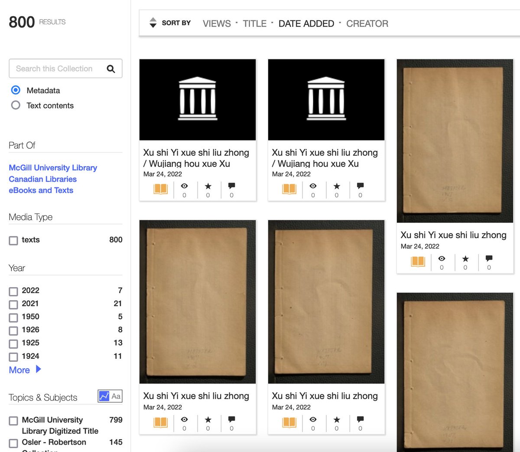This screenshot has height=452, width=520.
Task: Sort results by TITLE
Action: point(254,23)
